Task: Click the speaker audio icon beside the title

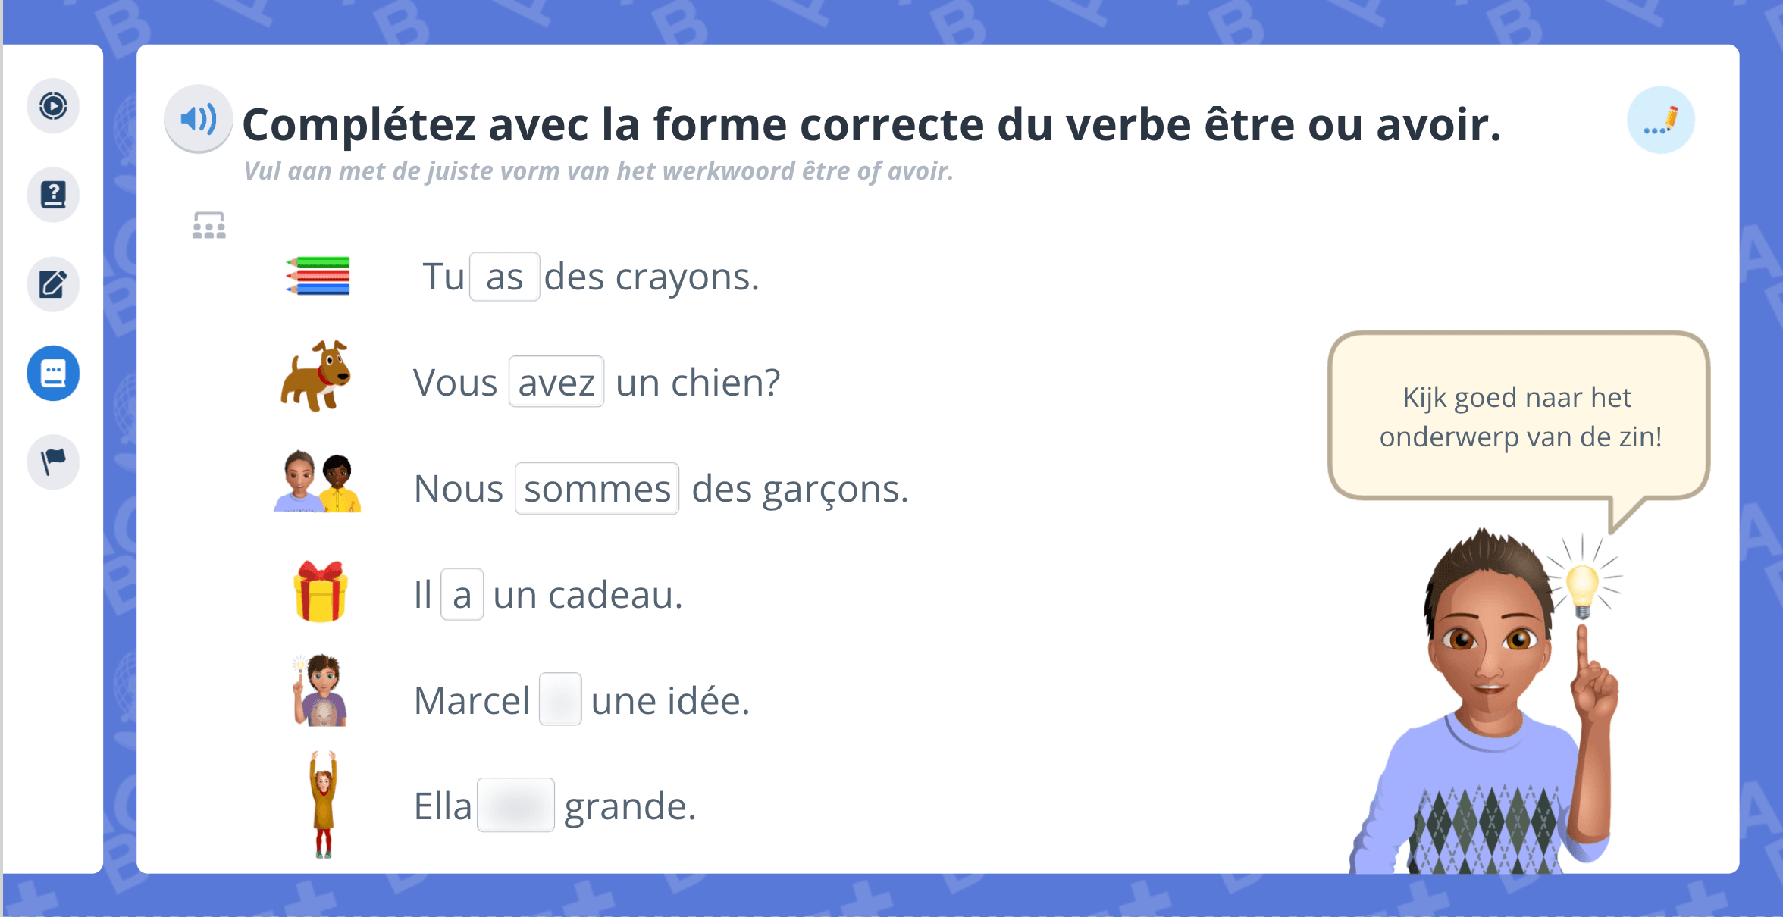Action: pyautogui.click(x=198, y=119)
